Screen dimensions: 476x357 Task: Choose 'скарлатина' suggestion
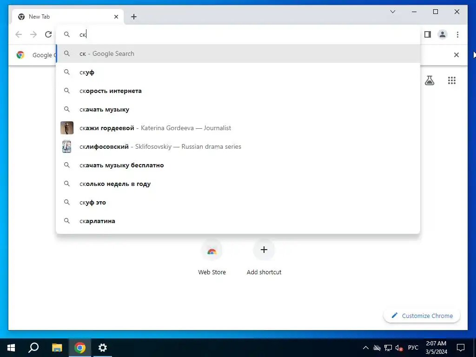(238, 221)
